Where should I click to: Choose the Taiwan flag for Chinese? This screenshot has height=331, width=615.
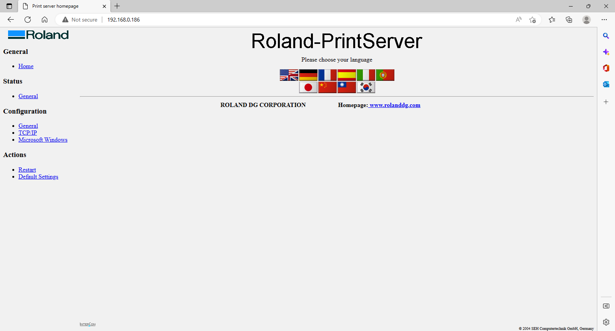[x=347, y=87]
